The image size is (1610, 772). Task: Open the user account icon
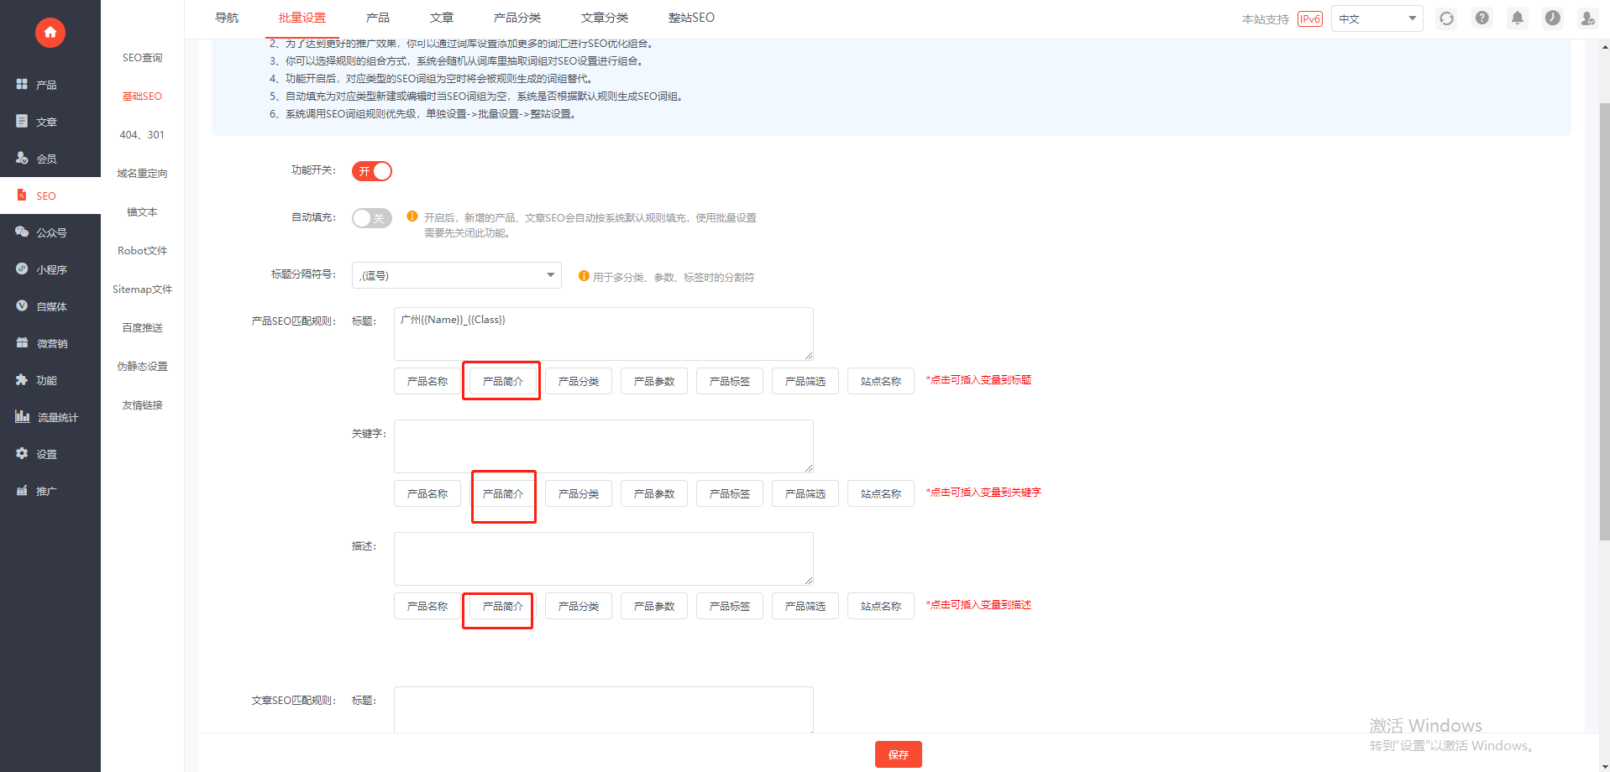coord(1587,18)
